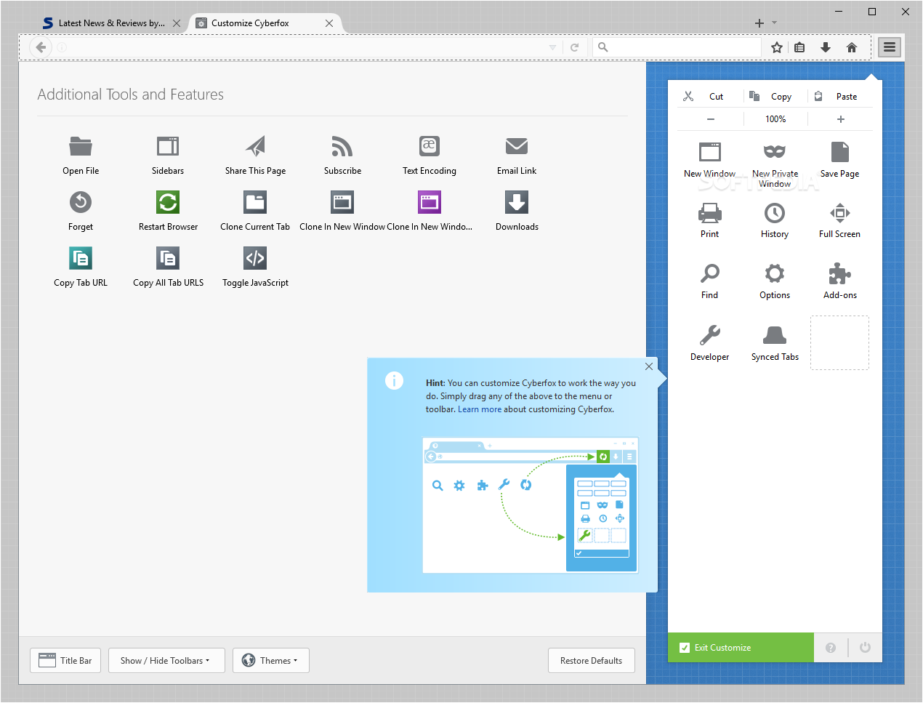Pick the grey Clone In New Window icon

(x=342, y=202)
